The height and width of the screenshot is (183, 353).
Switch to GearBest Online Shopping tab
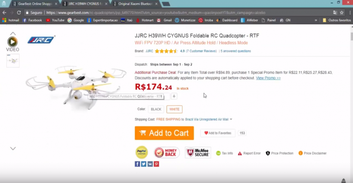point(35,4)
